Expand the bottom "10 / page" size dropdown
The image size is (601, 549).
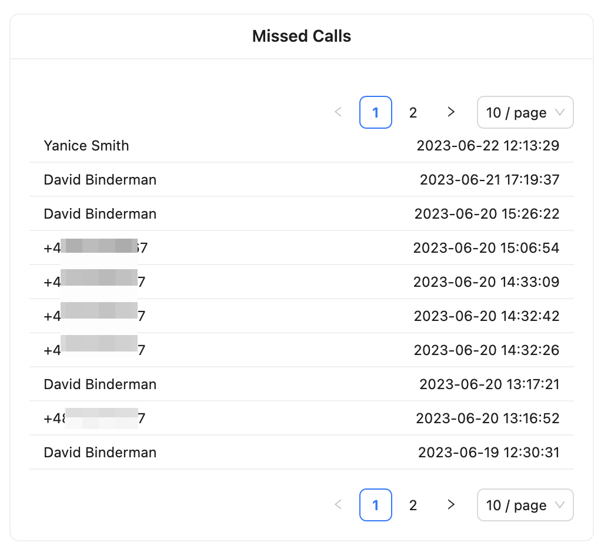coord(525,505)
